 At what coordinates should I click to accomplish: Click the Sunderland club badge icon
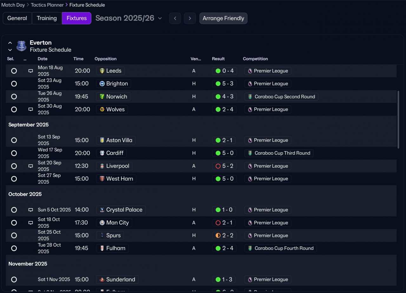102,280
